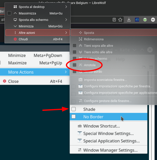
Task: Click the blue mail extension icon
Action: tap(137, 20)
